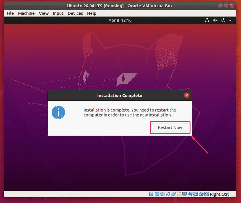
Task: Click the volume speaker icon in top bar
Action: (215, 20)
